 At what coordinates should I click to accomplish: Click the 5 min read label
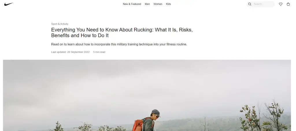pos(99,52)
